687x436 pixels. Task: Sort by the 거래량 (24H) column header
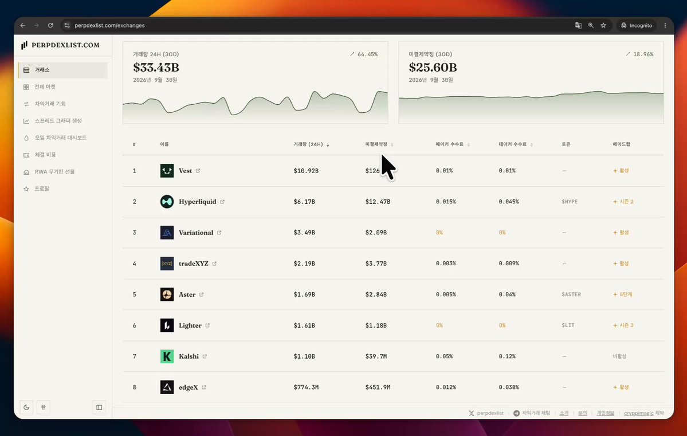(311, 144)
